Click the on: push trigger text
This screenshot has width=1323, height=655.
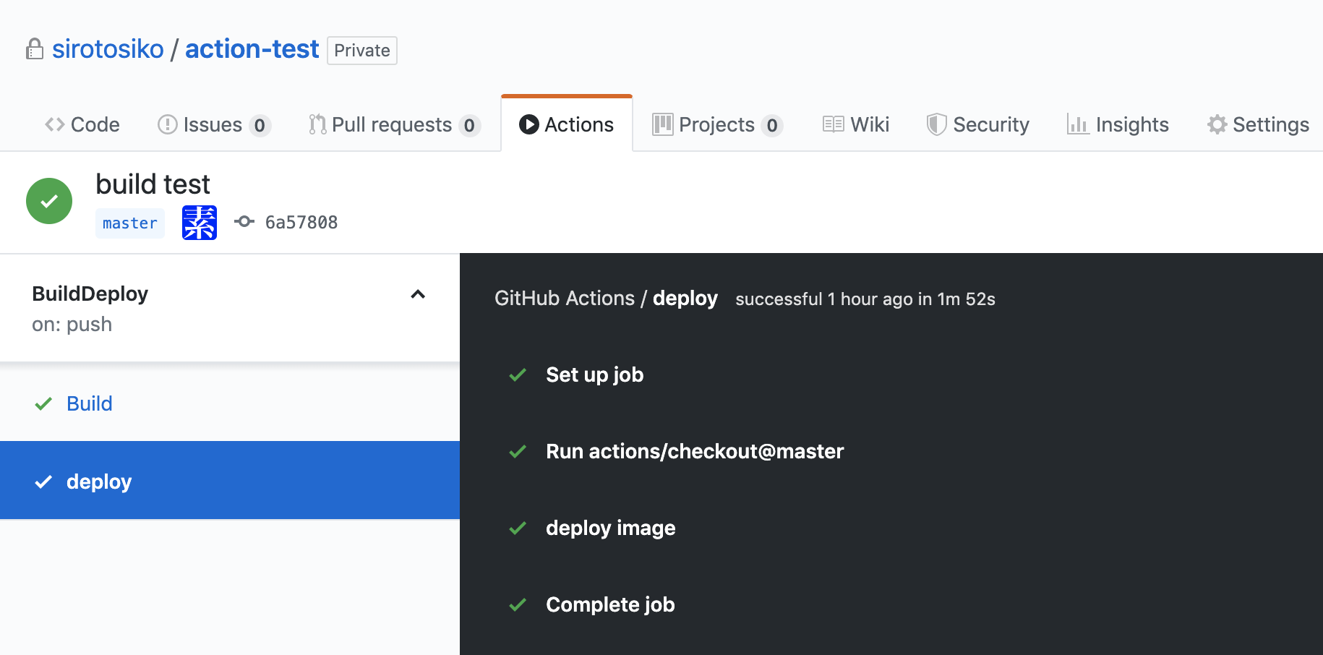[72, 324]
